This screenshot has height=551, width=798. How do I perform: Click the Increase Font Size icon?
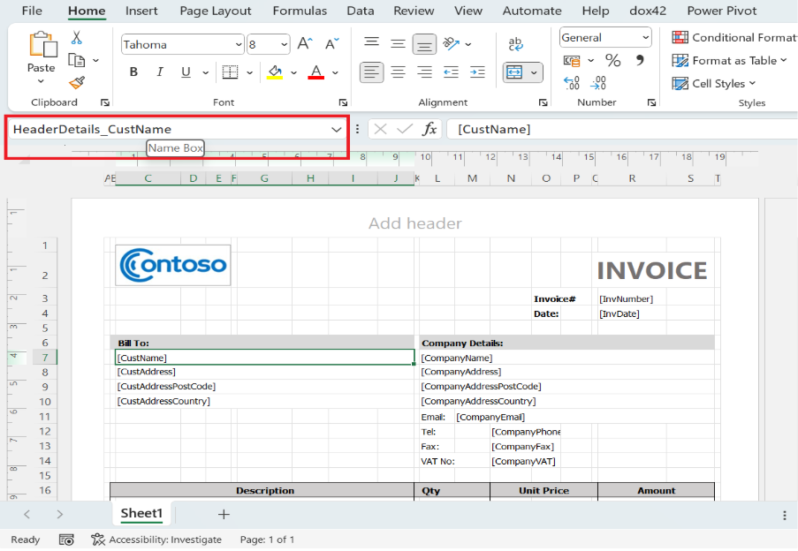[x=305, y=44]
